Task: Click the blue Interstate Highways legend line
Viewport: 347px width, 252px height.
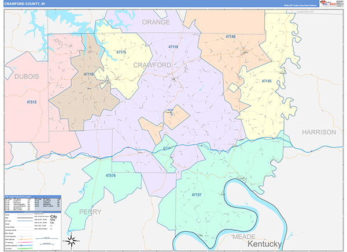Action: pos(25,246)
